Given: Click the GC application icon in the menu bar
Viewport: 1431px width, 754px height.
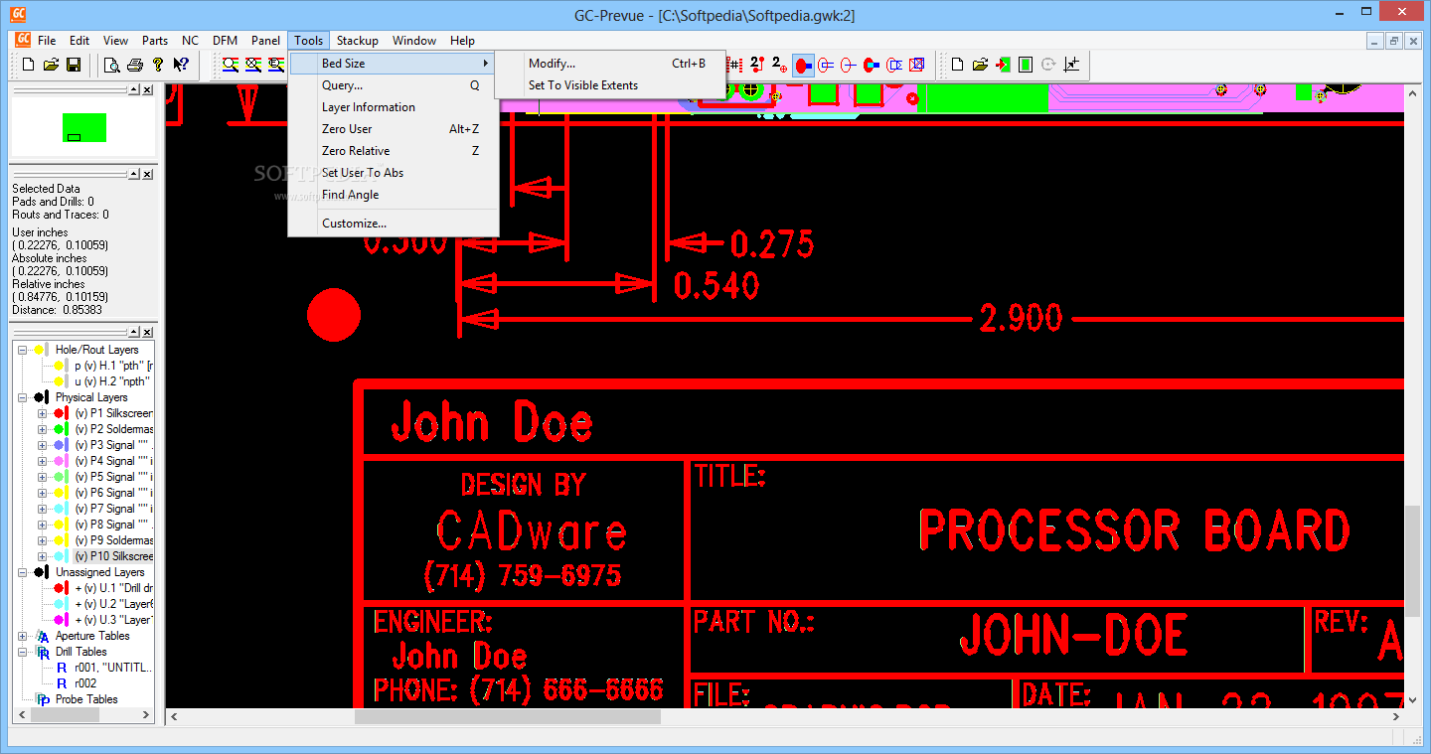Looking at the screenshot, I should click(x=22, y=41).
